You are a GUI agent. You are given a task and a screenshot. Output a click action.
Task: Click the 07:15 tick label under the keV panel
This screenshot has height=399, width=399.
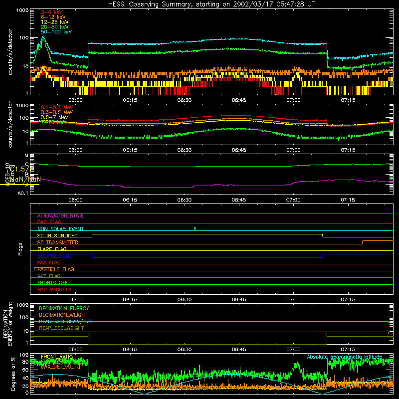pyautogui.click(x=348, y=100)
